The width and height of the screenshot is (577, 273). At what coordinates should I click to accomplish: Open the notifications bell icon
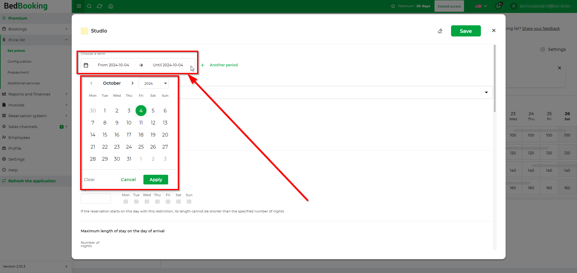[x=498, y=6]
